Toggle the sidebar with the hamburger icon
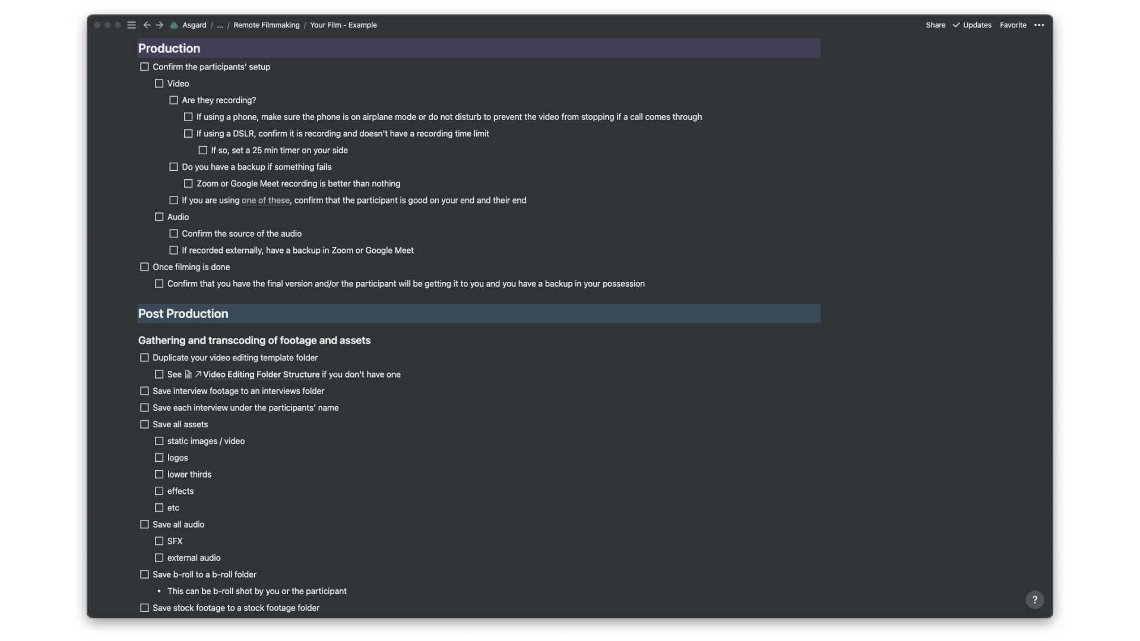The width and height of the screenshot is (1140, 641). 131,25
